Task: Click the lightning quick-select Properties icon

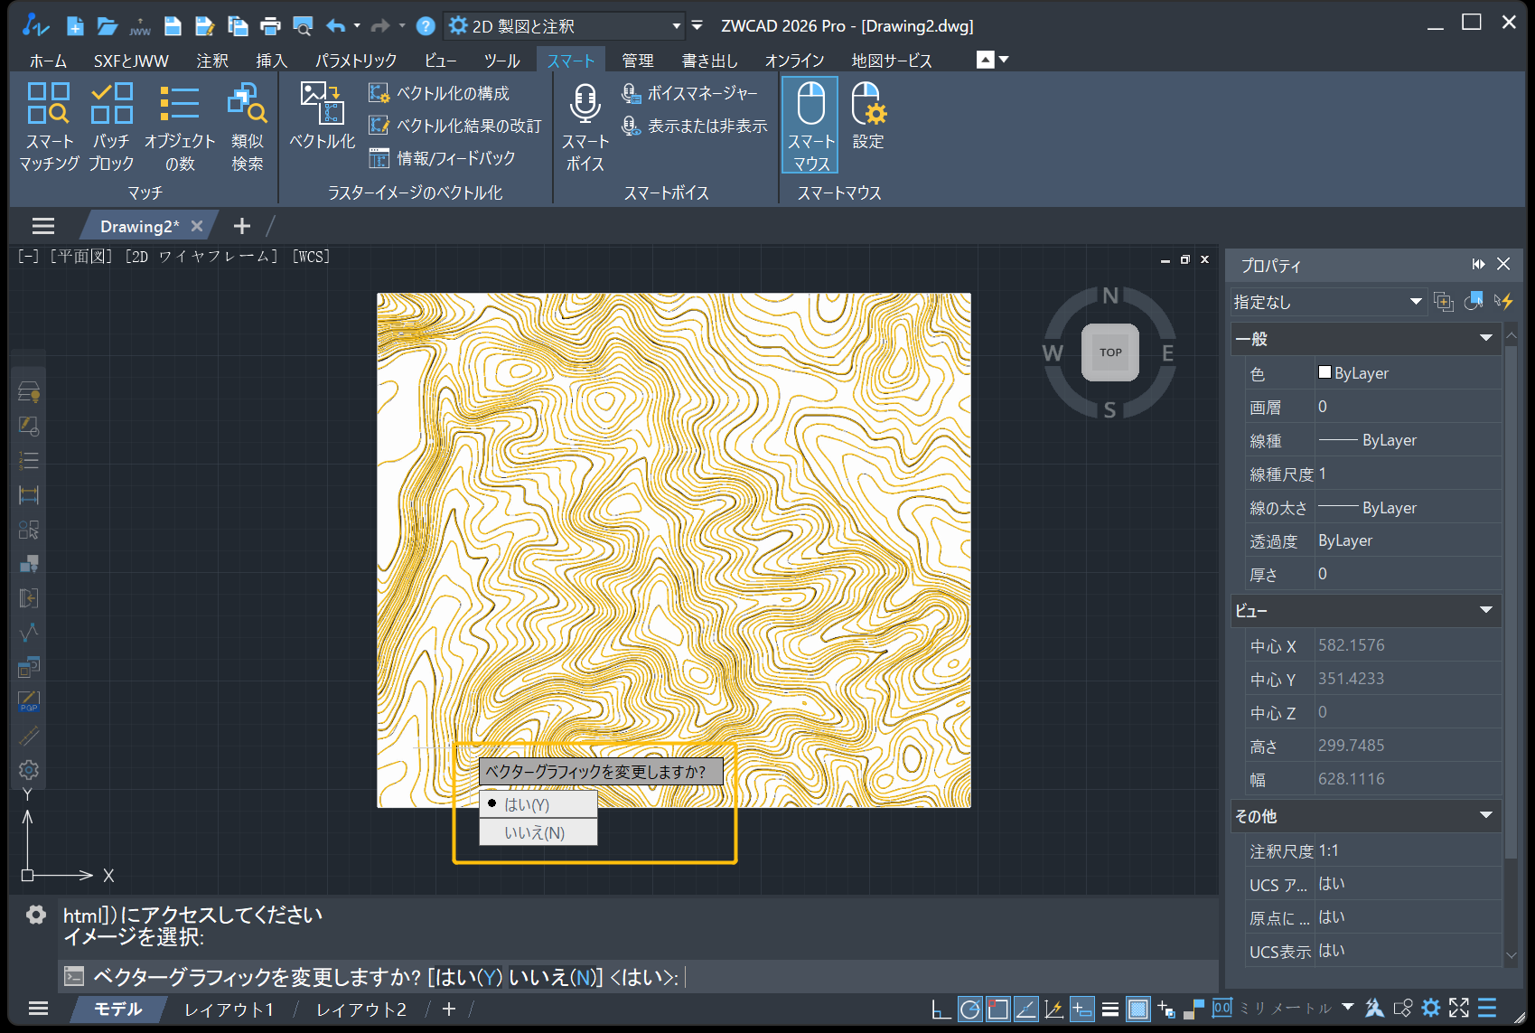Action: point(1503,302)
